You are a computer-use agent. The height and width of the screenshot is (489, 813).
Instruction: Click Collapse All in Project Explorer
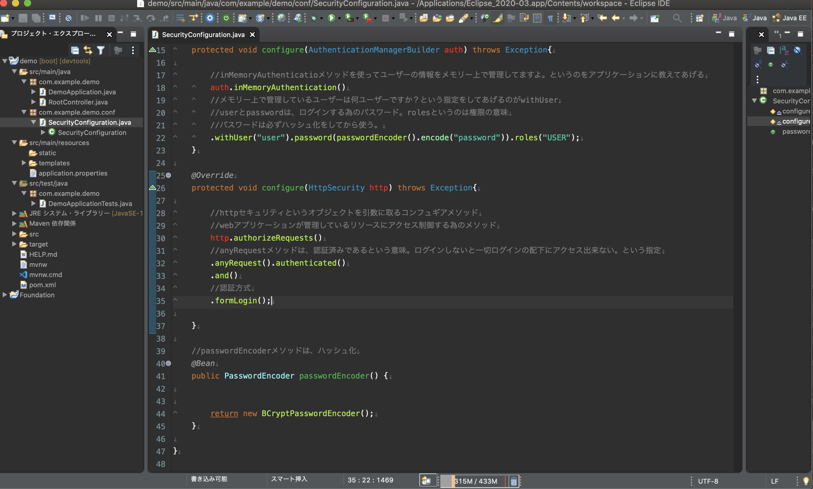pyautogui.click(x=75, y=50)
